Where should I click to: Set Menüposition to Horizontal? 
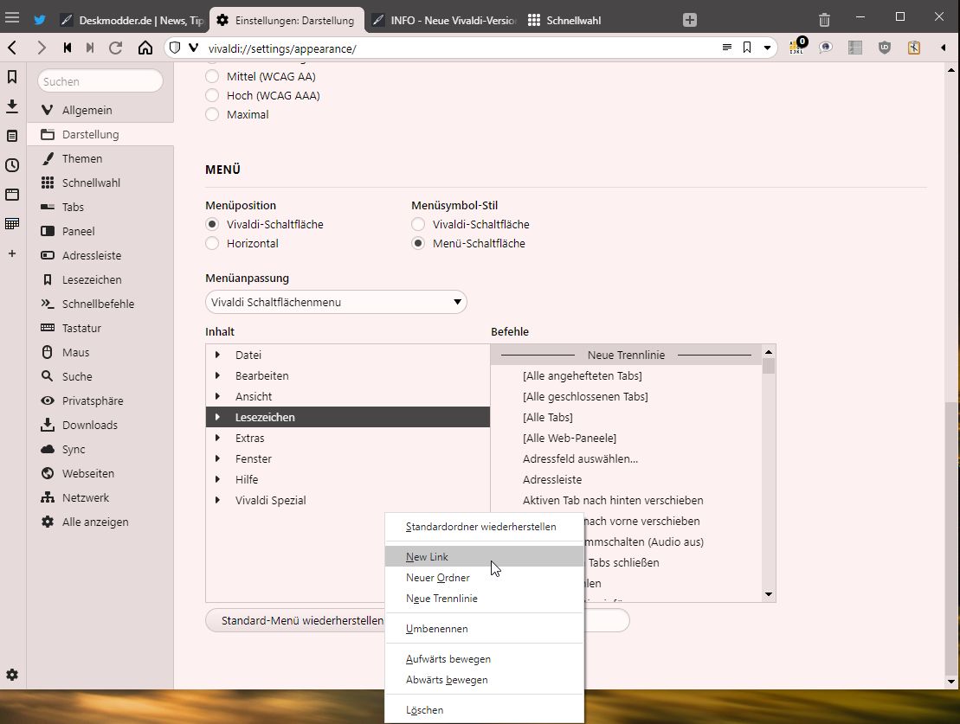[x=212, y=244]
